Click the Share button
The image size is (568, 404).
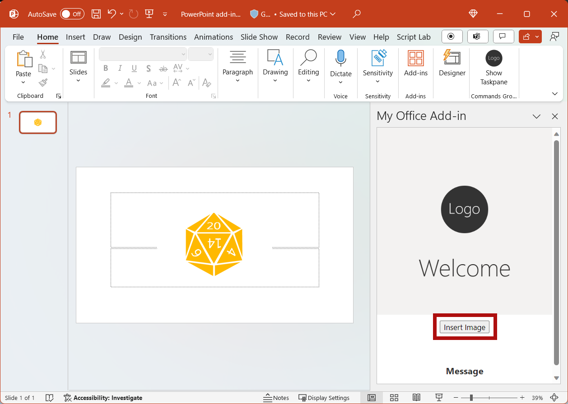(x=526, y=37)
